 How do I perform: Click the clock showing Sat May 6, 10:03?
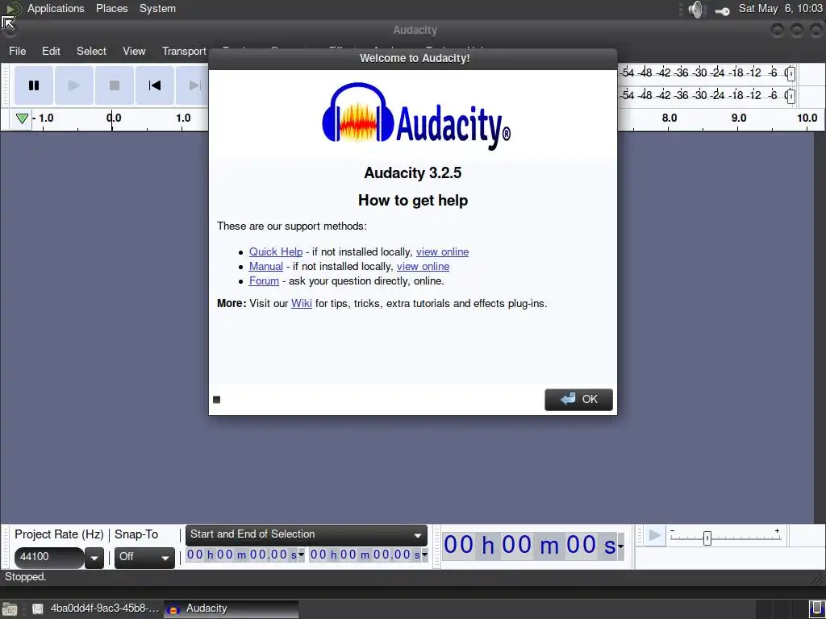click(x=780, y=8)
